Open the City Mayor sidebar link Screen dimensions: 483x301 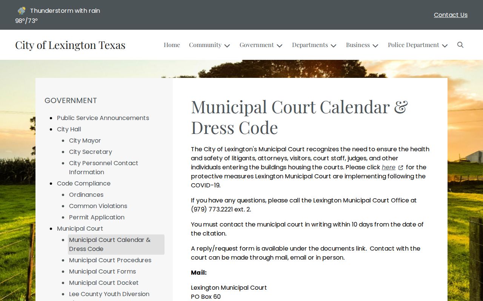point(85,140)
